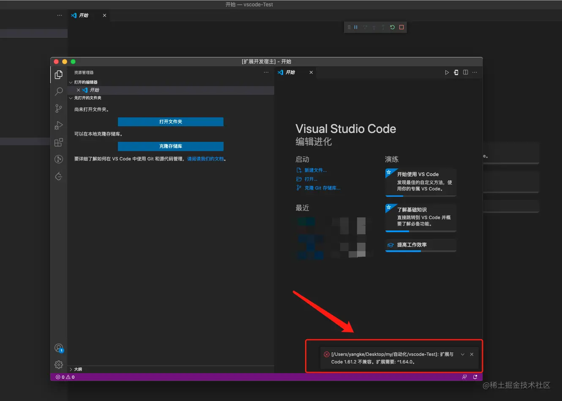Click the 最近 heading
The width and height of the screenshot is (562, 401).
coord(302,208)
